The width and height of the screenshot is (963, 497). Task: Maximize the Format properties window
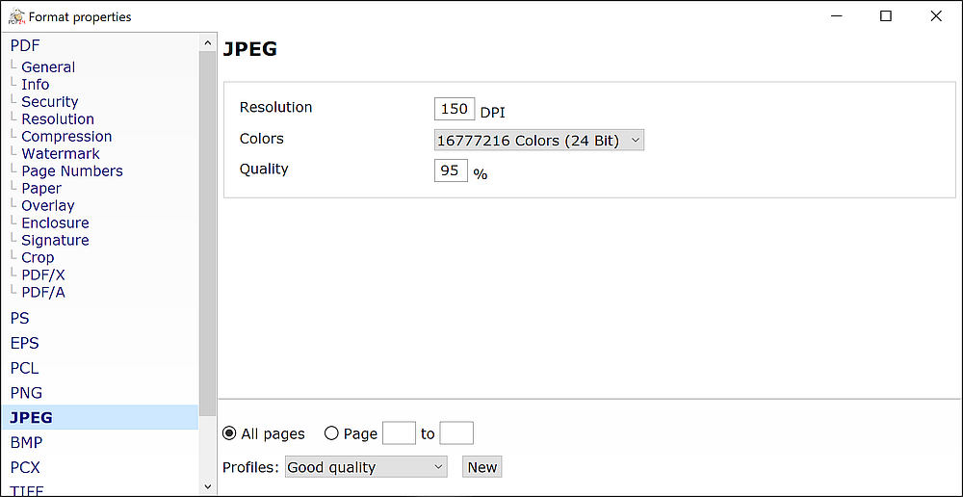pyautogui.click(x=886, y=16)
